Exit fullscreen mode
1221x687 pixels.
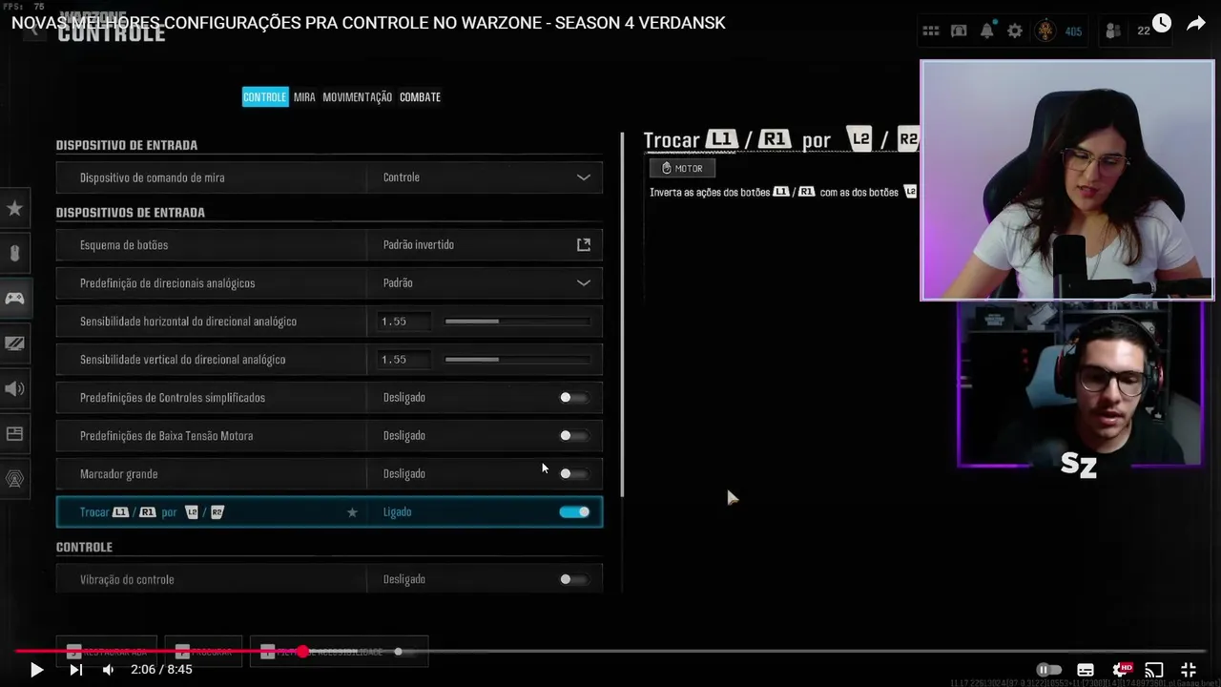point(1189,670)
